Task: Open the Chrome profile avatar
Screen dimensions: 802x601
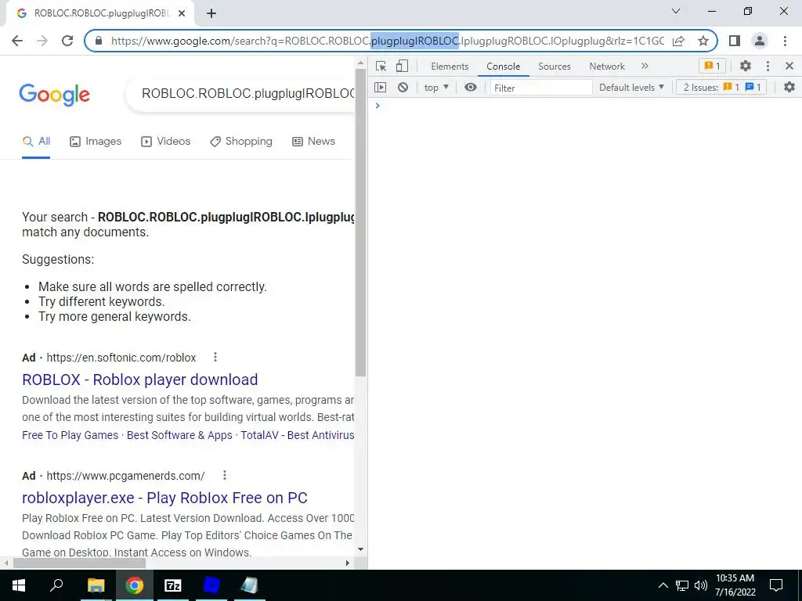Action: pos(760,41)
